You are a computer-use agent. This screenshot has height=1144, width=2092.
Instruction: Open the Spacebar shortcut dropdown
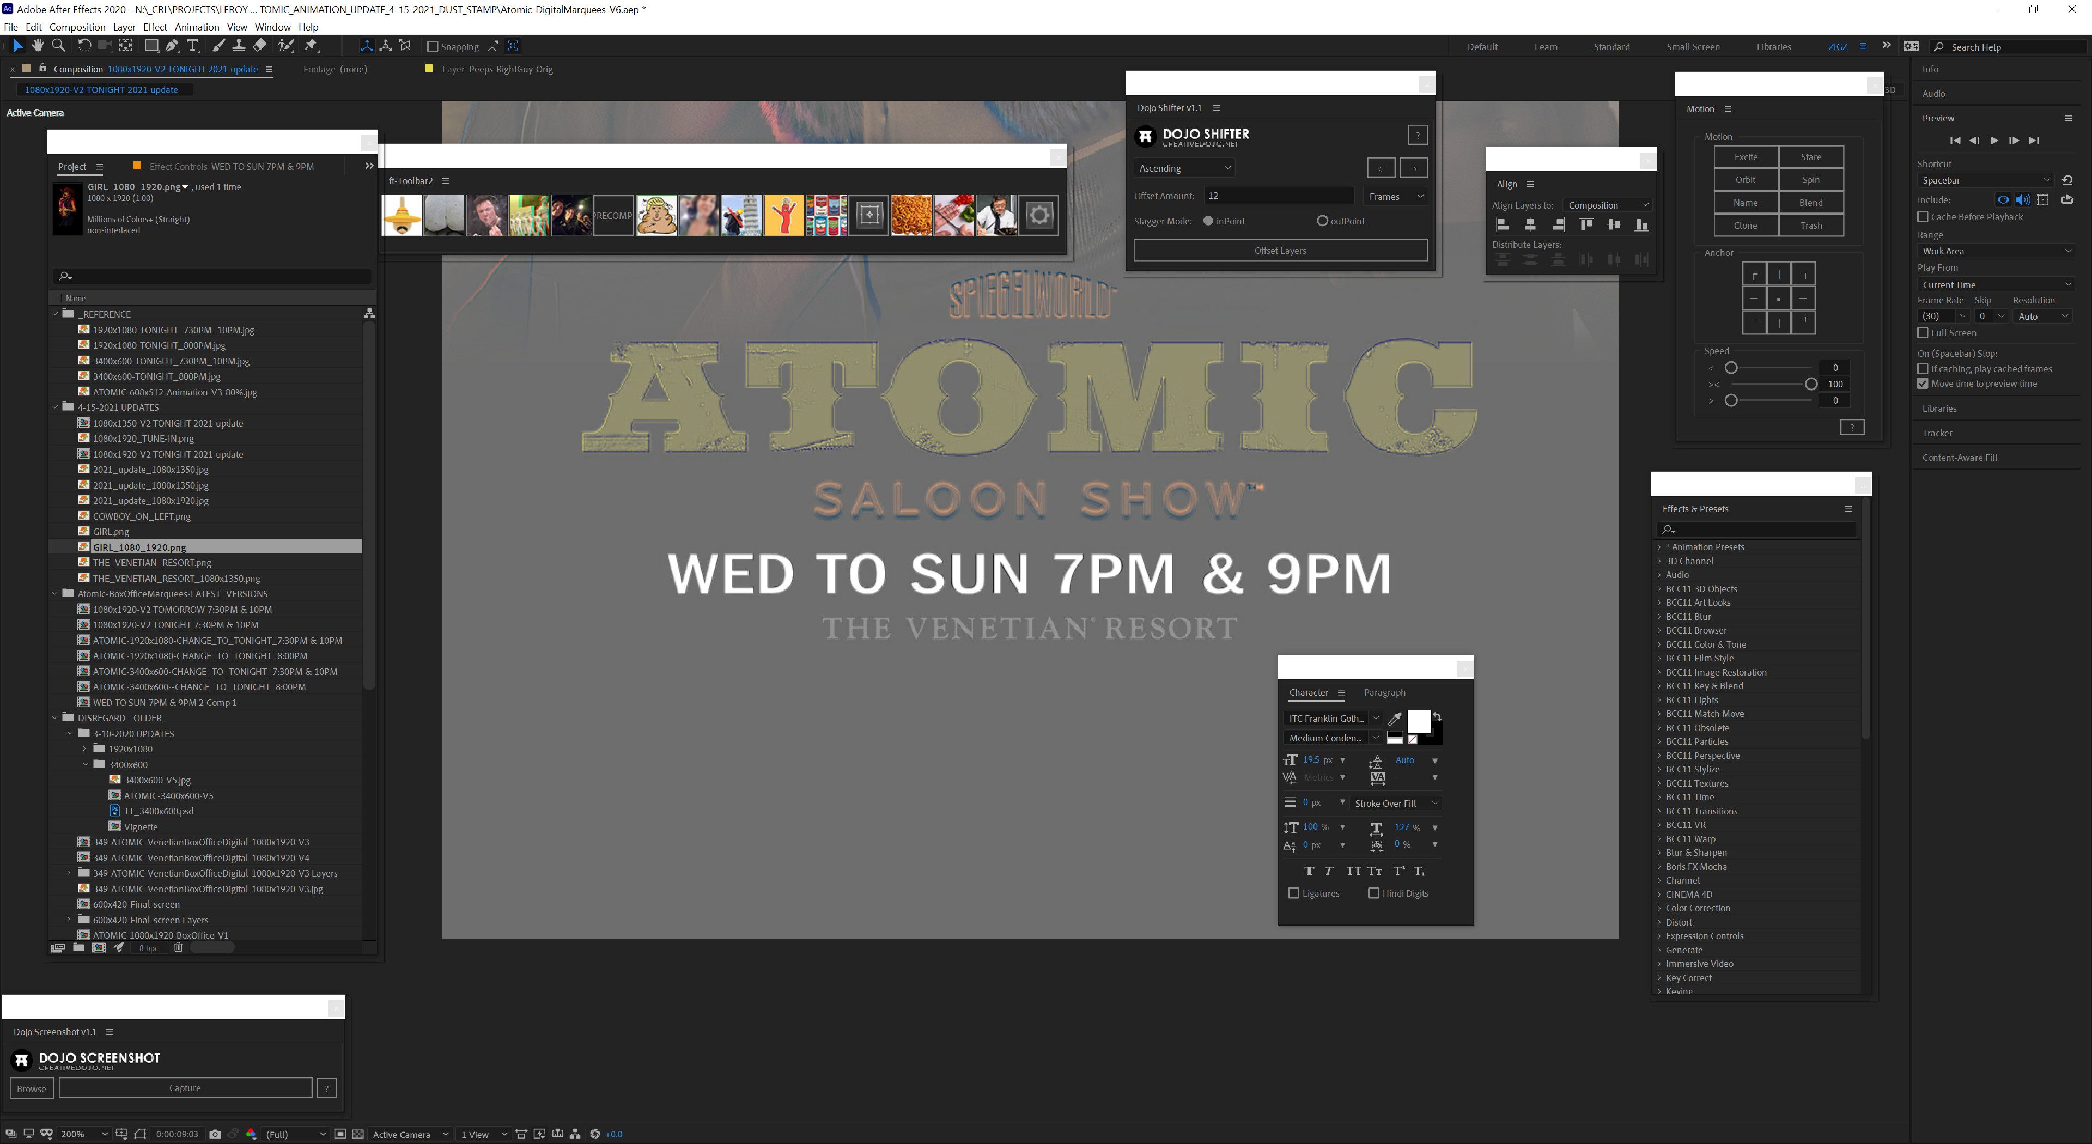tap(1985, 180)
